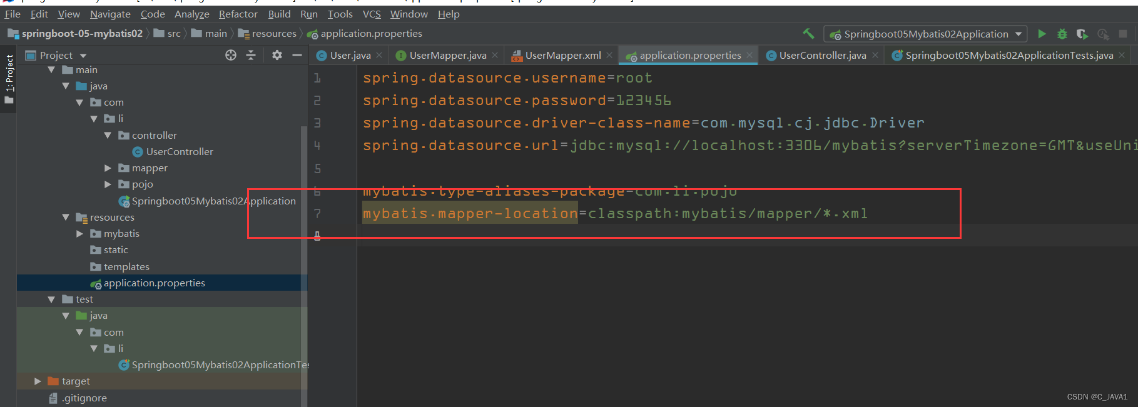Run with coverage shield icon
Viewport: 1138px width, 407px height.
click(1082, 34)
